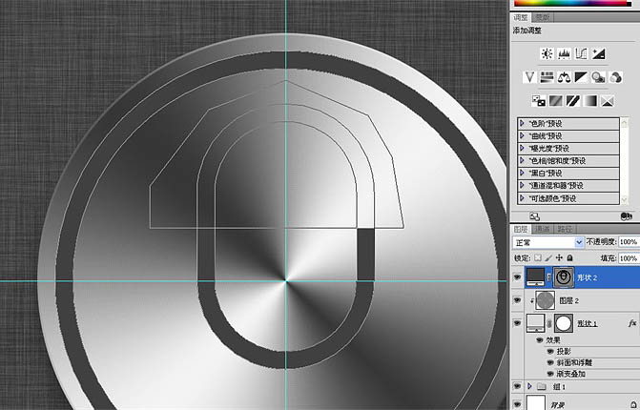Click the folder icon of 组 1
This screenshot has height=410, width=640.
point(542,386)
